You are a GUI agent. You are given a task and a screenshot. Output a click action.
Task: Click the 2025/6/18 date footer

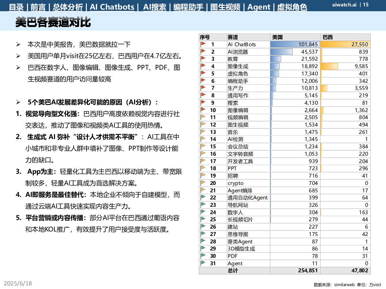(x=18, y=283)
